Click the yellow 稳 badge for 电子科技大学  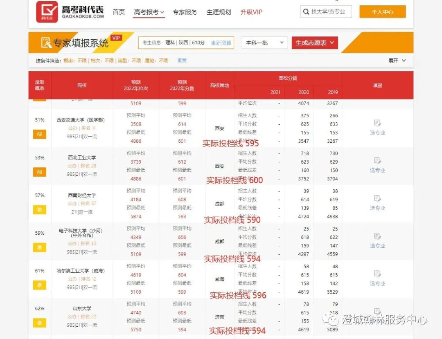tap(39, 247)
